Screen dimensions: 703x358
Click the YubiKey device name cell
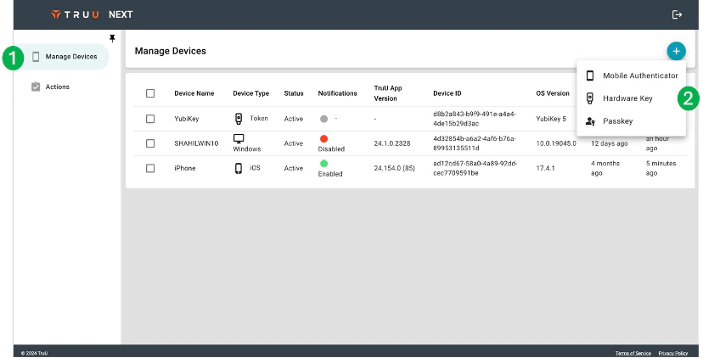coord(187,119)
